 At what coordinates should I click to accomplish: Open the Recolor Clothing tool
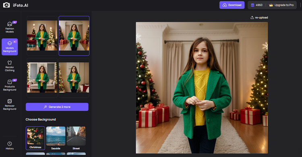[x=10, y=66]
